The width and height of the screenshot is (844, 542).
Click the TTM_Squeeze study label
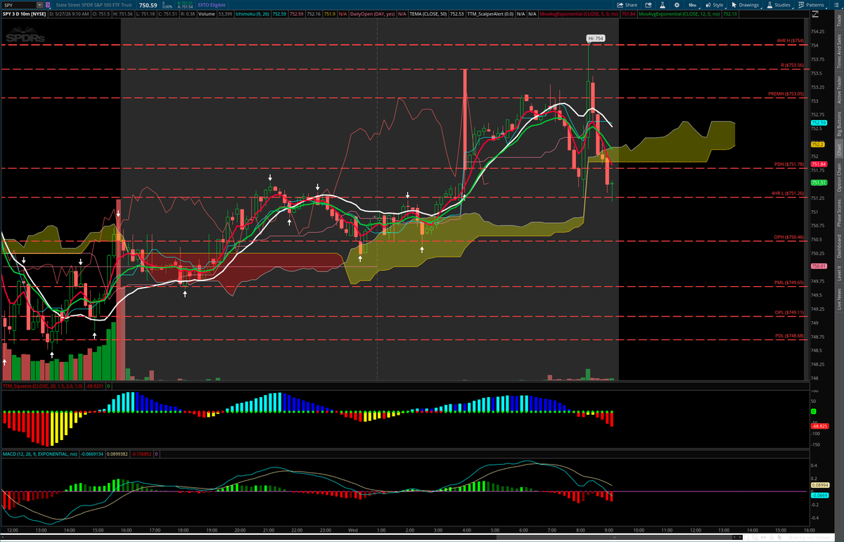(42, 386)
